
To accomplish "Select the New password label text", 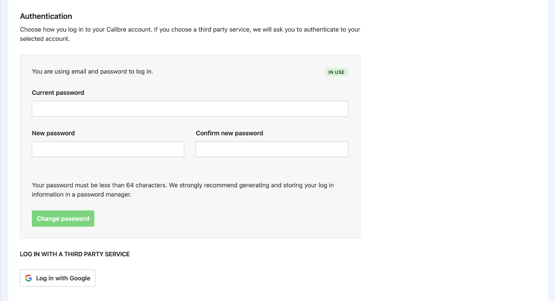I will click(x=53, y=133).
